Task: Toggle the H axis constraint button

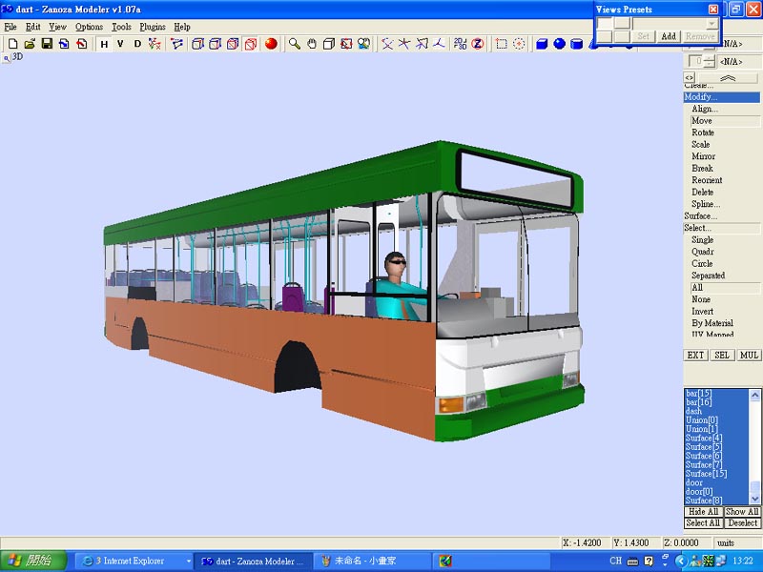Action: (x=104, y=44)
